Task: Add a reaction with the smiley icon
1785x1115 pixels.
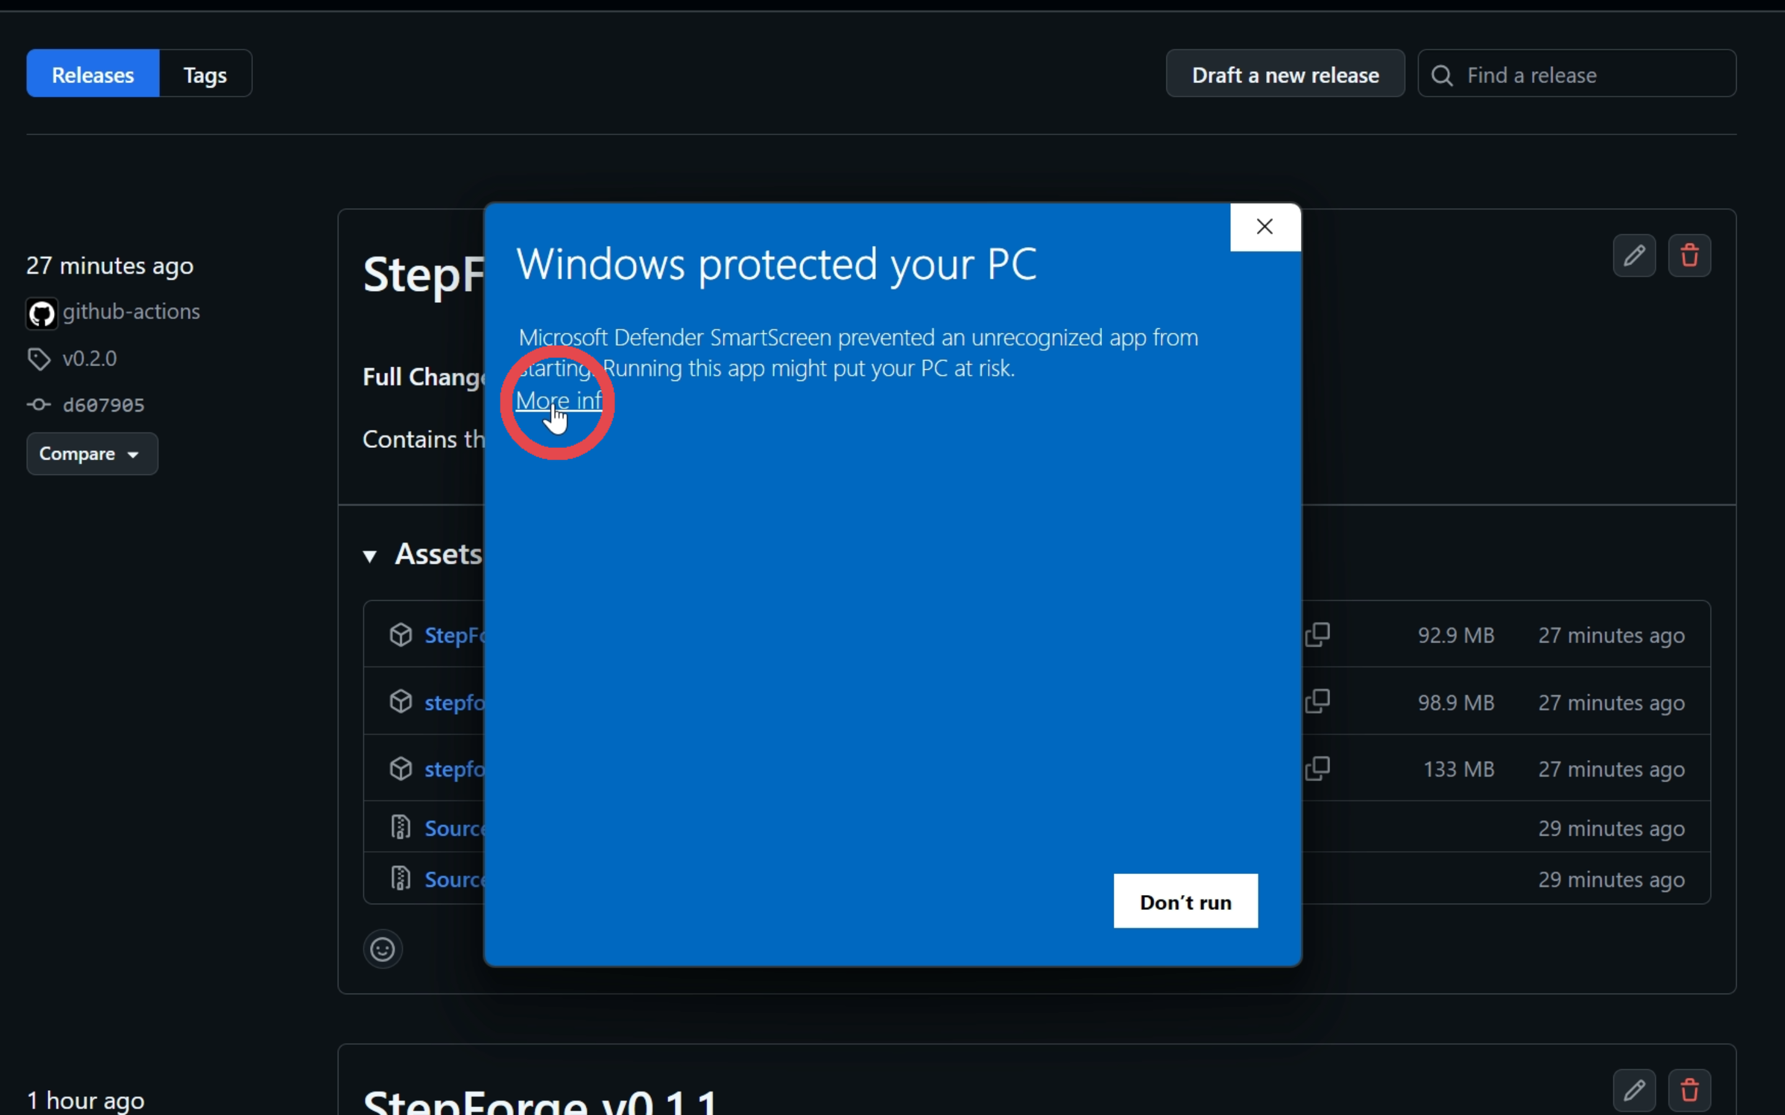Action: 383,949
